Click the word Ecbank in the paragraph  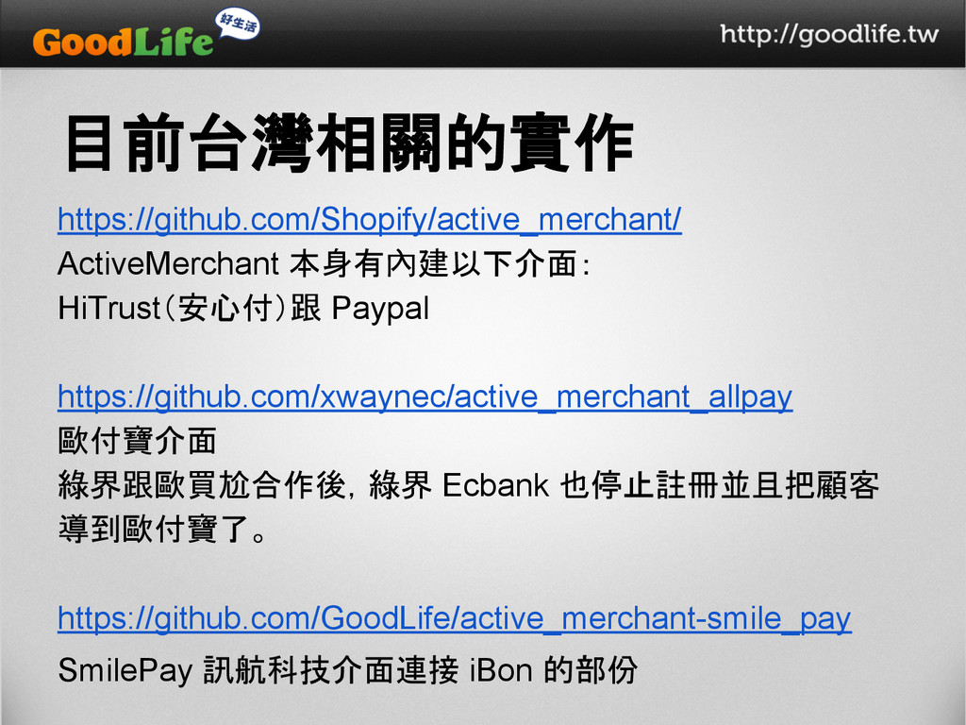click(x=495, y=485)
